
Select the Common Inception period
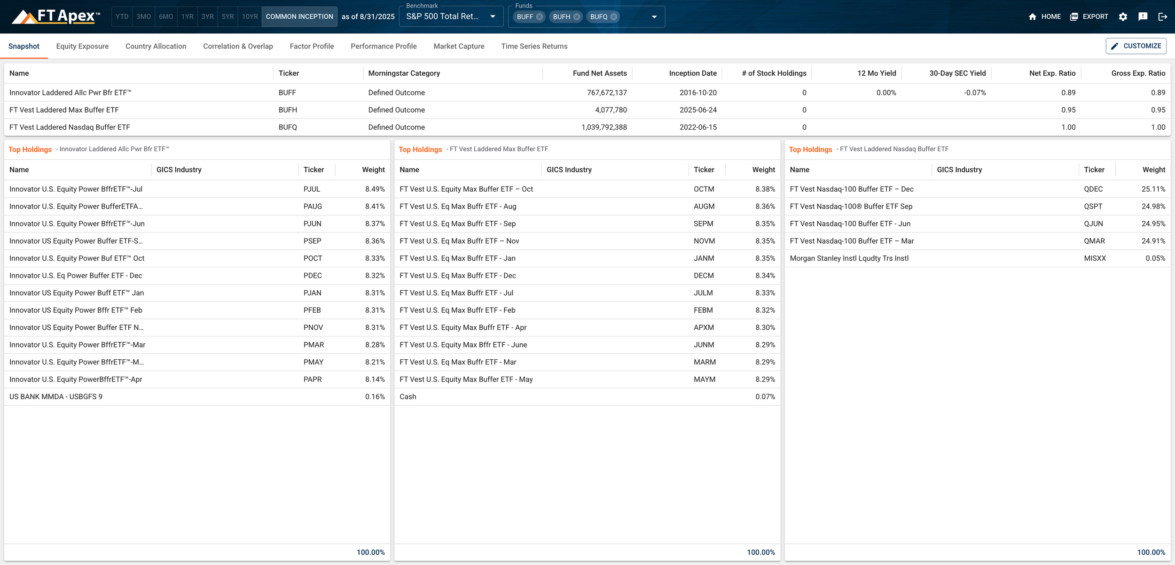pos(299,17)
